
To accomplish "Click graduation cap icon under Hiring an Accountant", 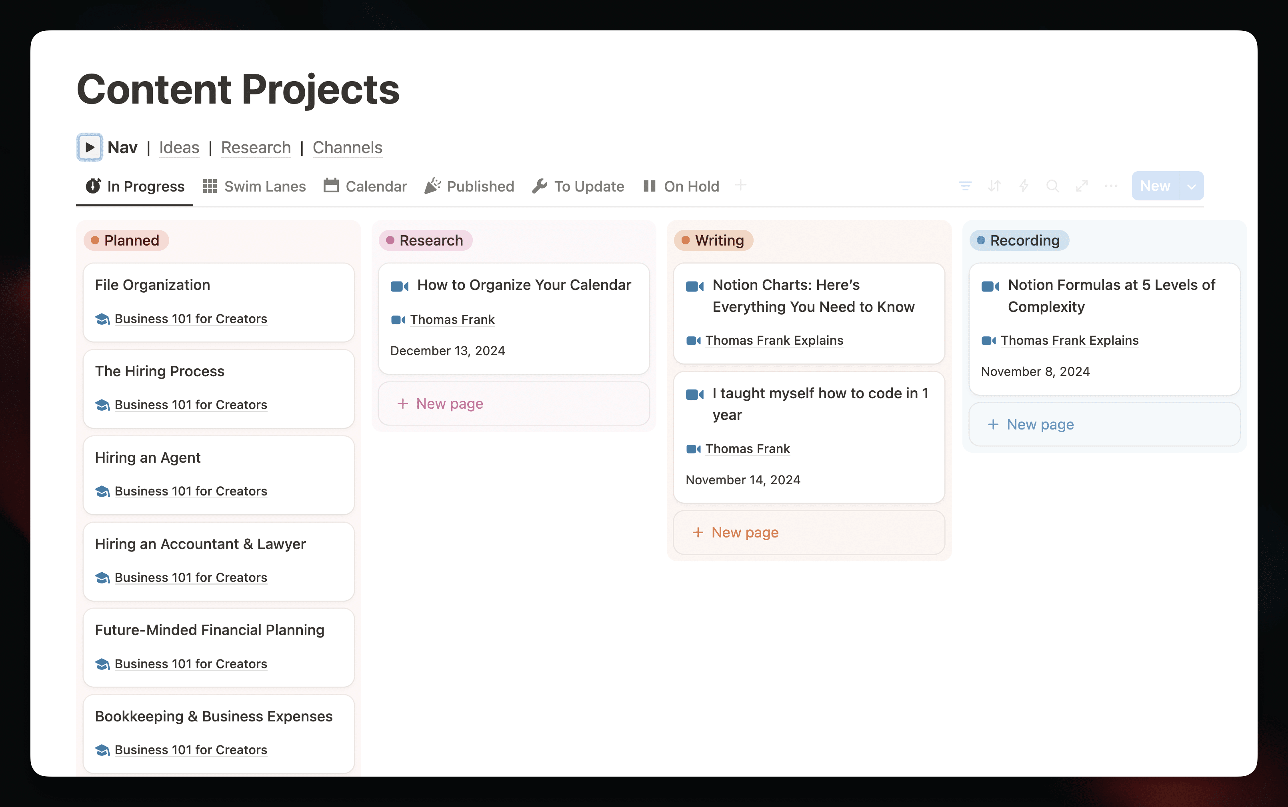I will [x=102, y=577].
